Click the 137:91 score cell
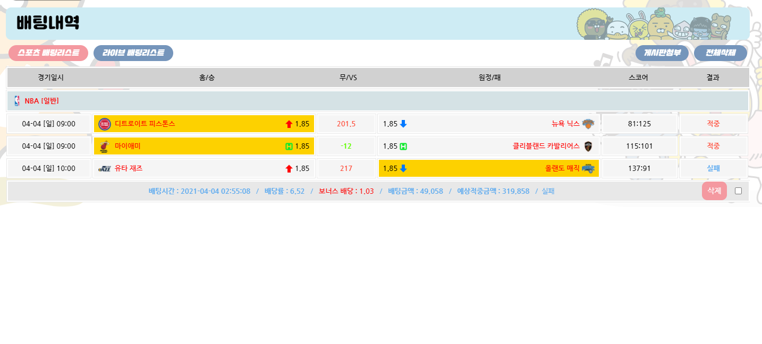The width and height of the screenshot is (762, 344). [x=639, y=169]
